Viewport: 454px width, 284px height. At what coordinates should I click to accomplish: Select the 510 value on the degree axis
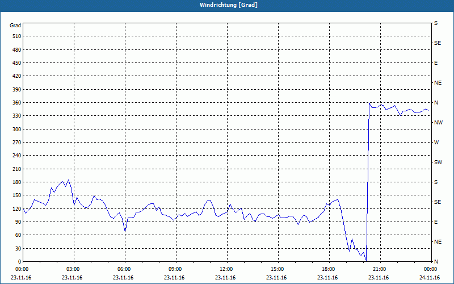tap(16, 36)
